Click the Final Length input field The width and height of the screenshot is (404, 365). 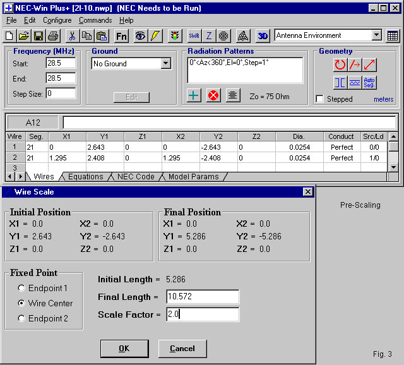[x=202, y=297]
